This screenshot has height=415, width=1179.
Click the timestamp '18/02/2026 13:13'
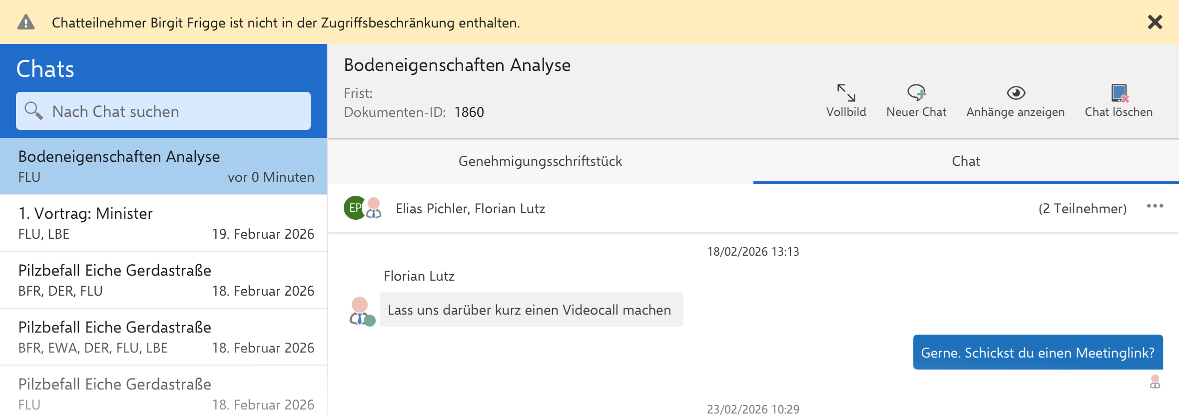(753, 252)
